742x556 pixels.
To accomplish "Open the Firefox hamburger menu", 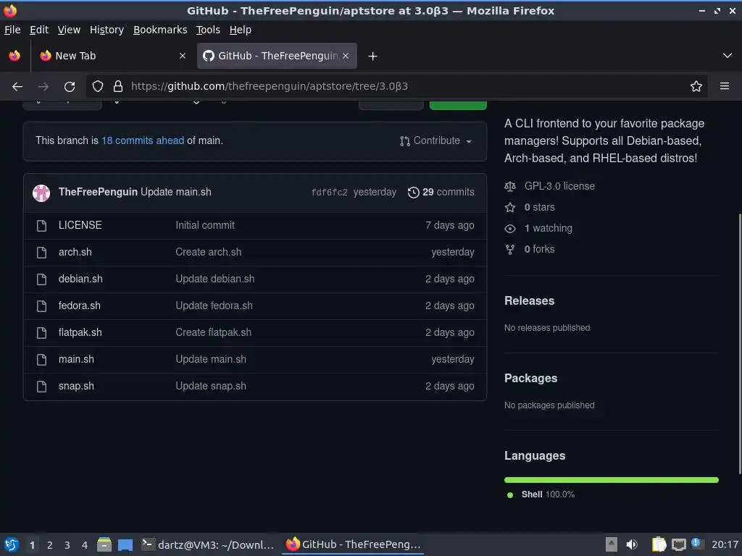I will (x=724, y=86).
